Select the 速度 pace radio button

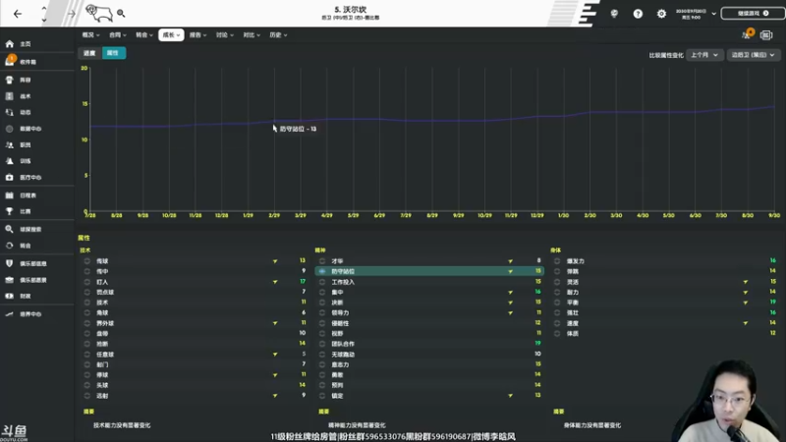click(557, 323)
